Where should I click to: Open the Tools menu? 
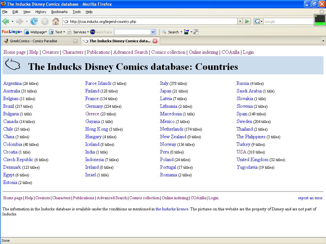76,12
